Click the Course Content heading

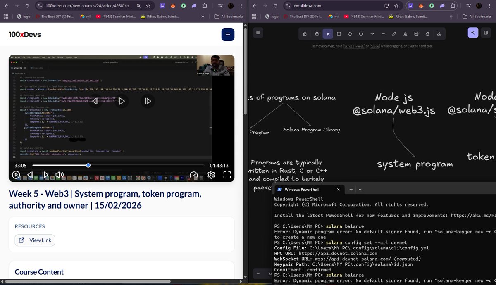[x=39, y=272]
